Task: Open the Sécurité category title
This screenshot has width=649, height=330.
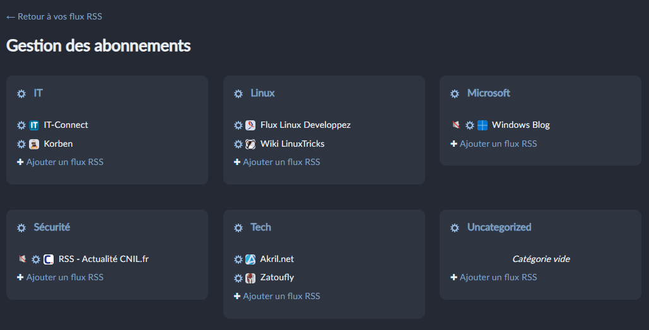Action: click(52, 227)
